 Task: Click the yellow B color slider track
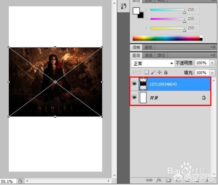pos(167,28)
